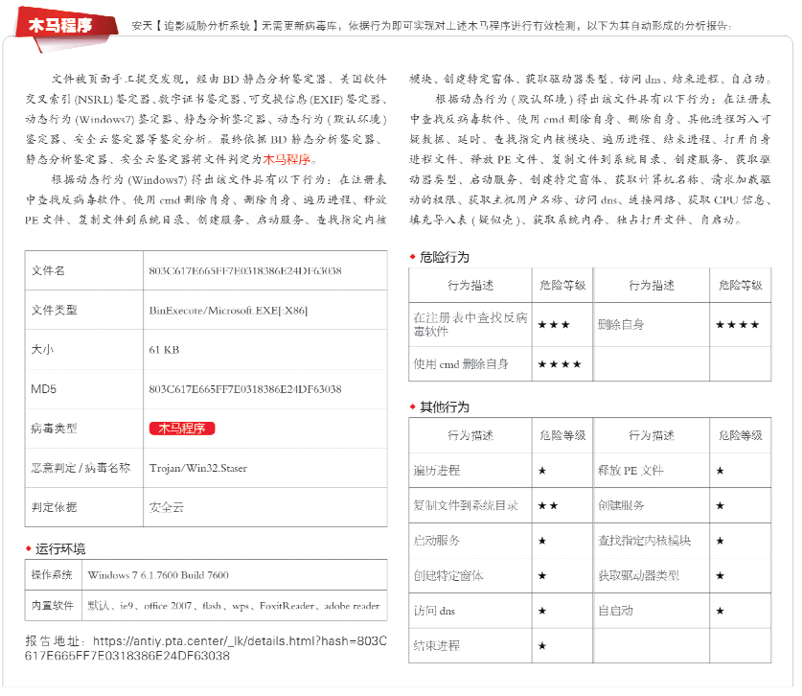Image resolution: width=802 pixels, height=696 pixels.
Task: Click the 文件类型 label cell
Action: click(84, 310)
